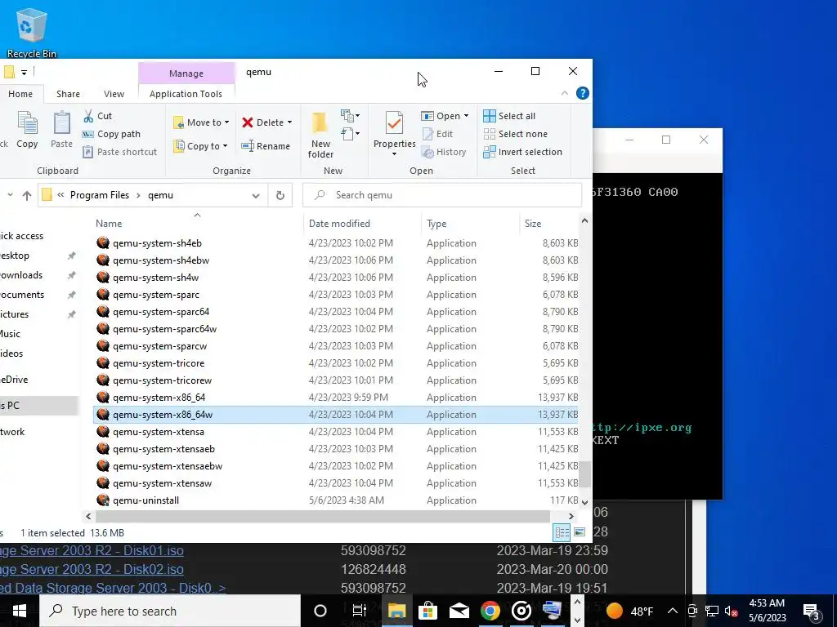Go up one folder level arrow
Image resolution: width=837 pixels, height=627 pixels.
click(x=27, y=195)
